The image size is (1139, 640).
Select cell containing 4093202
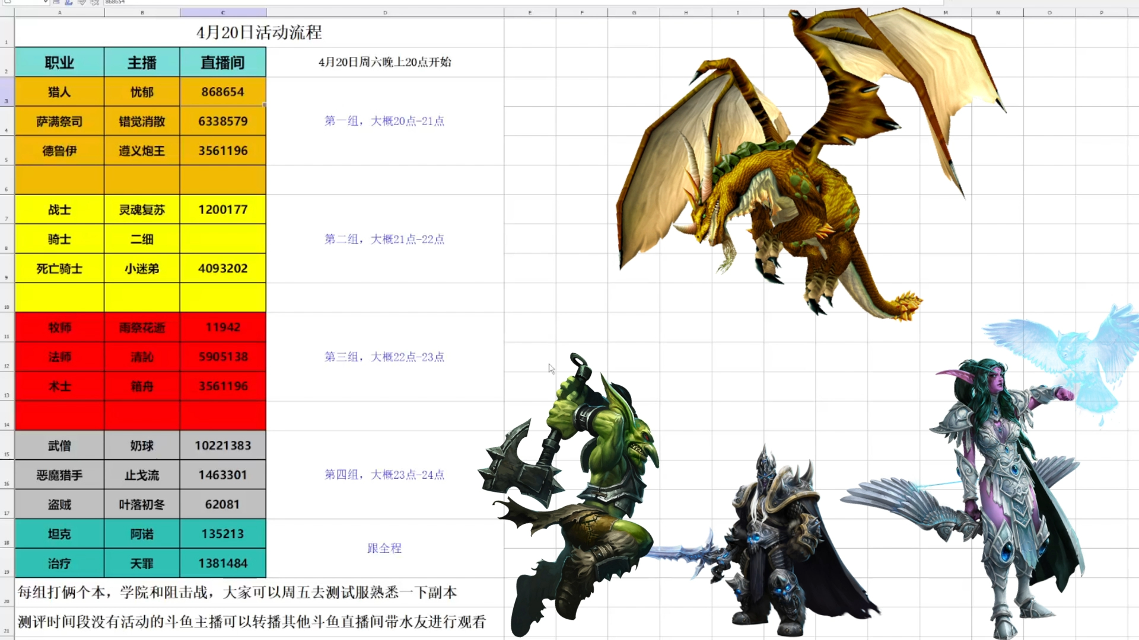(x=223, y=268)
